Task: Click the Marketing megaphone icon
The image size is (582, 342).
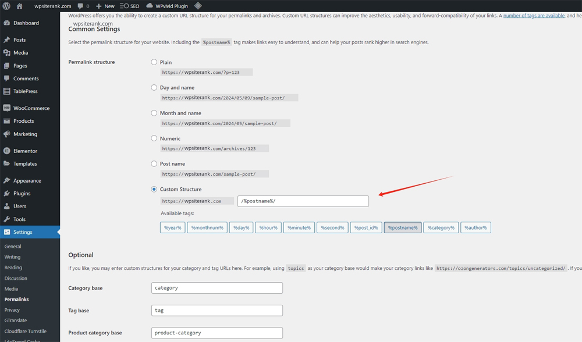Action: [x=6, y=134]
